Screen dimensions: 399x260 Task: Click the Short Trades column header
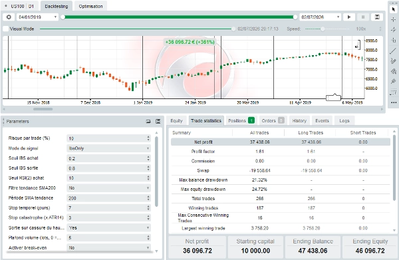[363, 132]
